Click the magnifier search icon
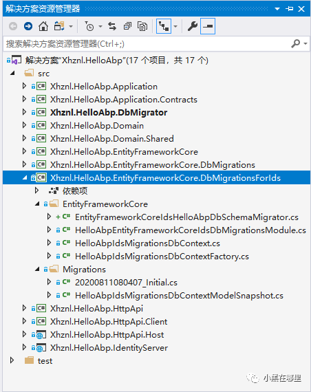The height and width of the screenshot is (392, 311). coord(295,43)
